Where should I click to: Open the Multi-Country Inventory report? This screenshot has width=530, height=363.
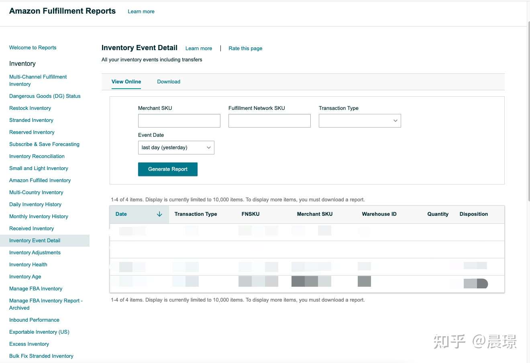coord(36,193)
